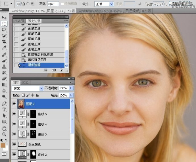Select the Rounded Rectangle shape tool
This screenshot has width=196, height=162.
[x=4, y=121]
